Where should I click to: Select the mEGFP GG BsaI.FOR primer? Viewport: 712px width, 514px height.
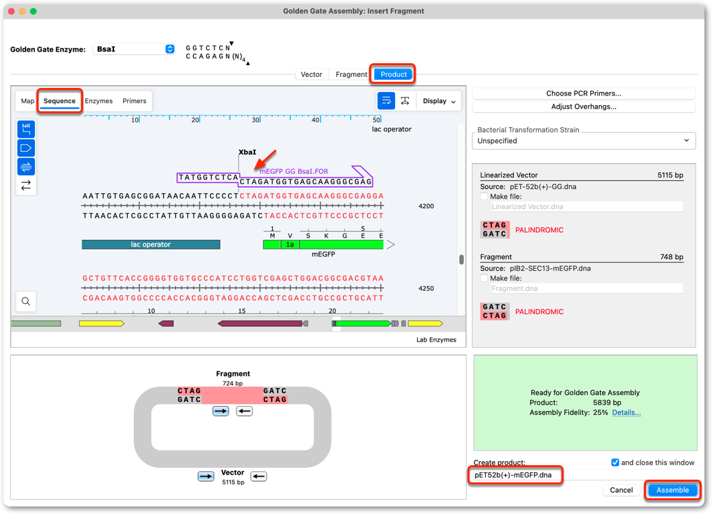pyautogui.click(x=293, y=171)
